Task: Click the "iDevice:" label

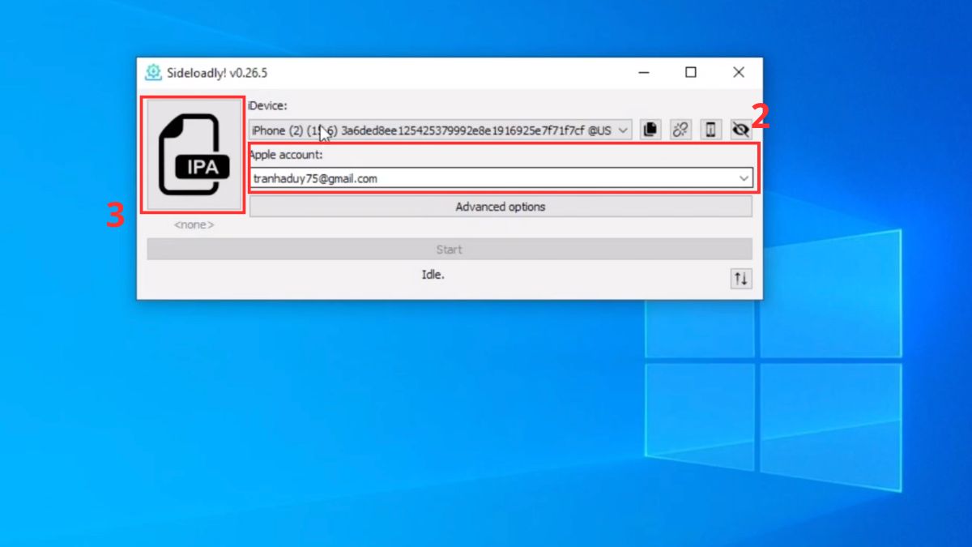Action: (x=267, y=106)
